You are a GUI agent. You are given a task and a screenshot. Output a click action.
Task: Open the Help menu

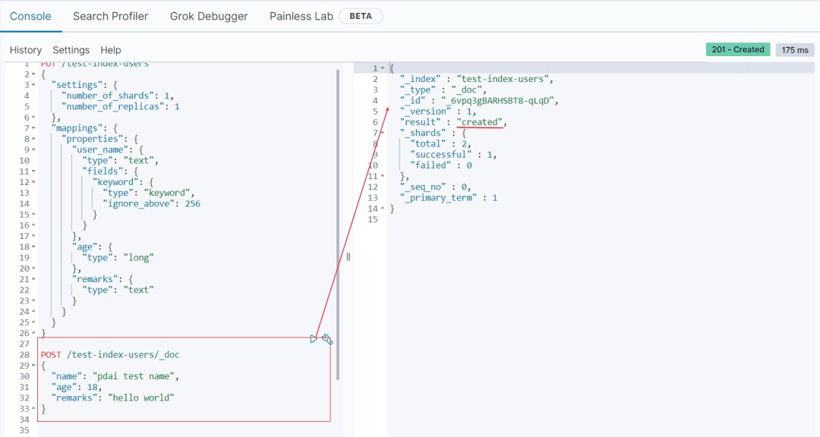[110, 49]
